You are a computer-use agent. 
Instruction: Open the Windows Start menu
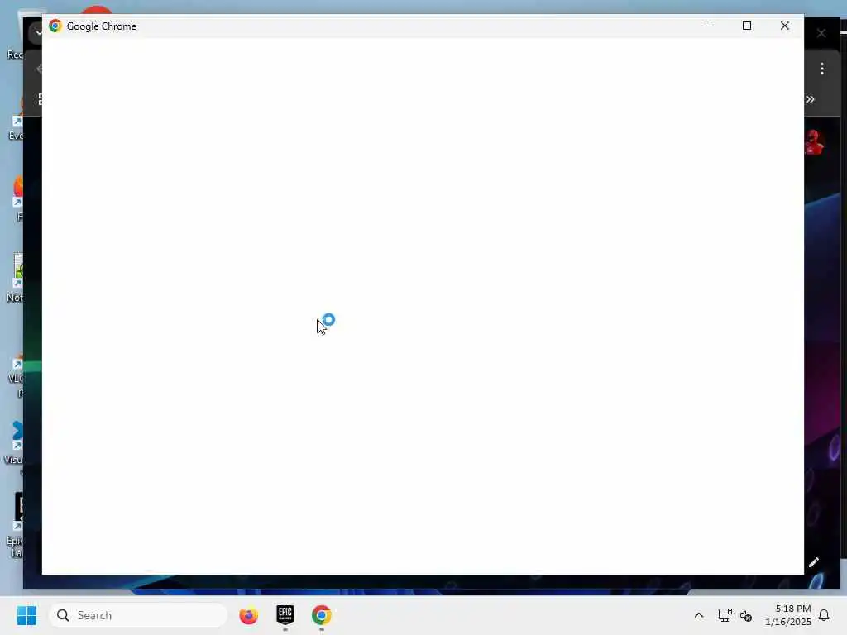click(x=26, y=615)
